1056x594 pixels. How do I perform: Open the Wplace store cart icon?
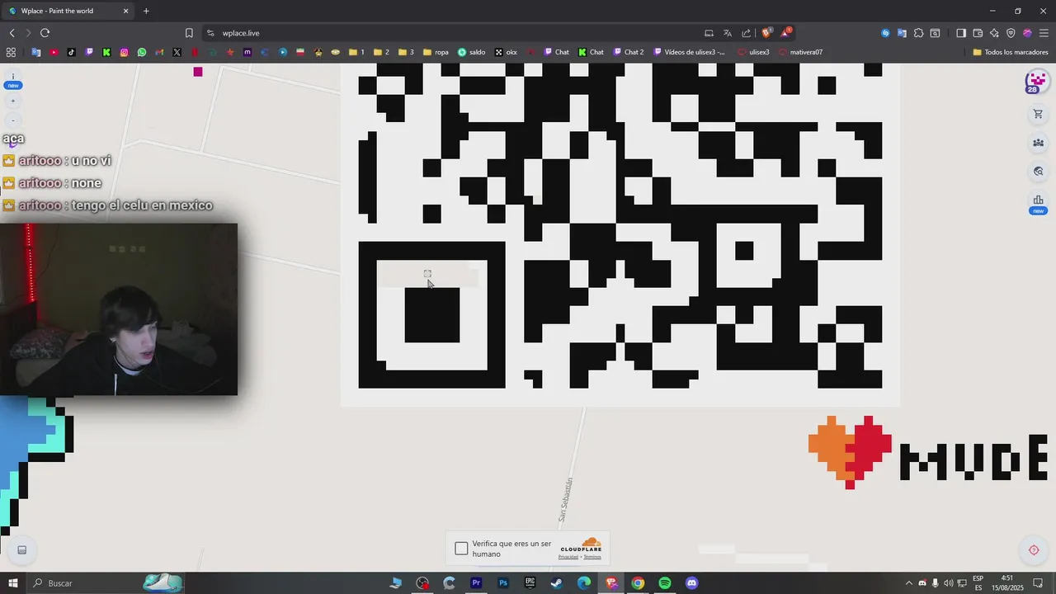coord(1038,114)
